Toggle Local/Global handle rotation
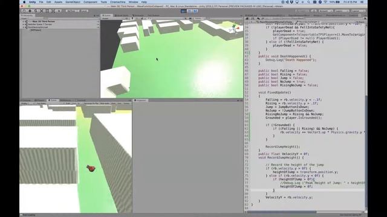 coord(83,11)
